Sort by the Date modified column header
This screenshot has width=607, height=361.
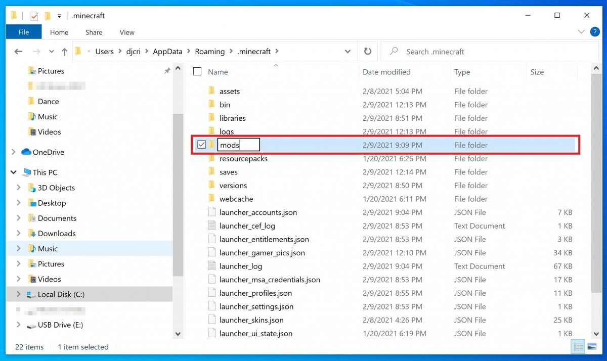click(x=386, y=72)
